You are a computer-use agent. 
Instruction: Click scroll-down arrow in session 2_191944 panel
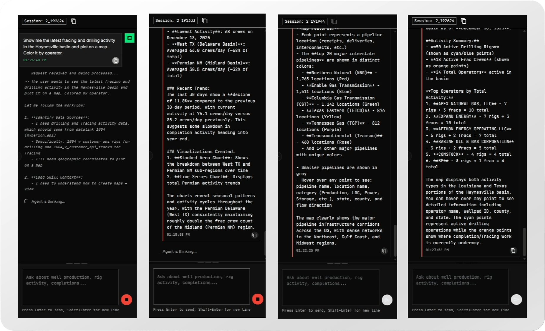coord(395,260)
